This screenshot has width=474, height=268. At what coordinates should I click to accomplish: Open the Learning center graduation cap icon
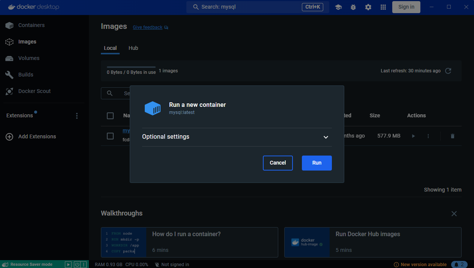(338, 7)
